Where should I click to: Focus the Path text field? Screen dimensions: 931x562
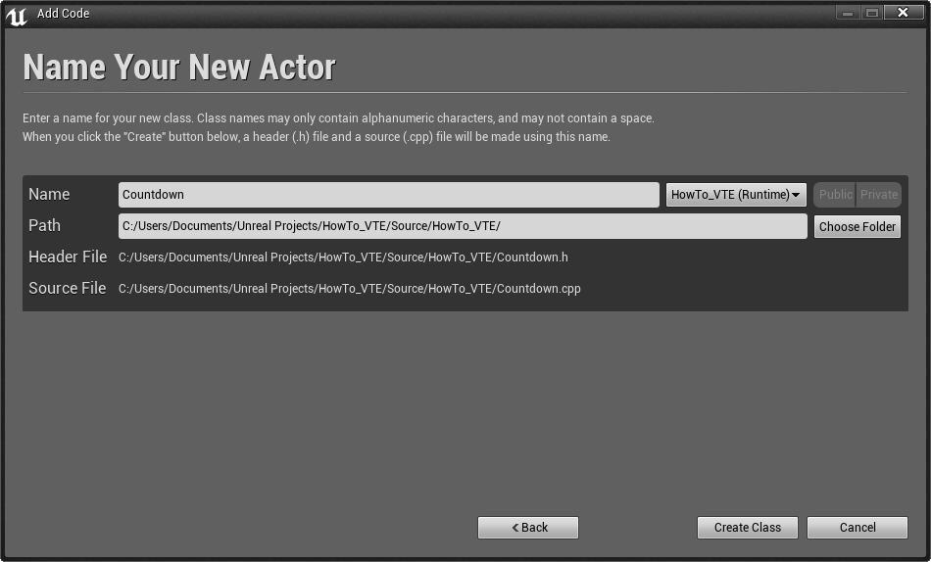(463, 226)
